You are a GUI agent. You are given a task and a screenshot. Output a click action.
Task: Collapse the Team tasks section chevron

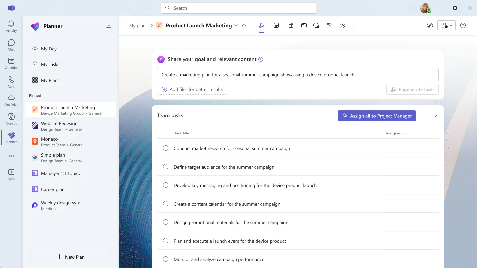[435, 116]
